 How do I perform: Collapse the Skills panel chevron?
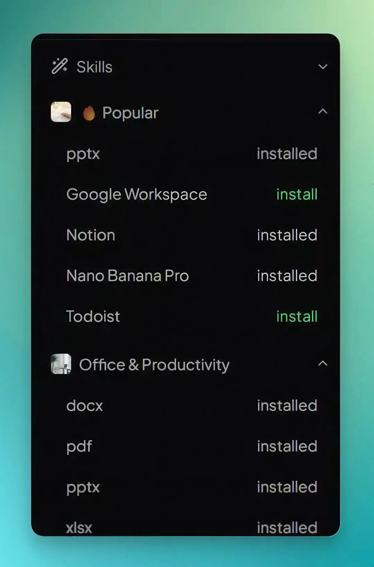(323, 67)
